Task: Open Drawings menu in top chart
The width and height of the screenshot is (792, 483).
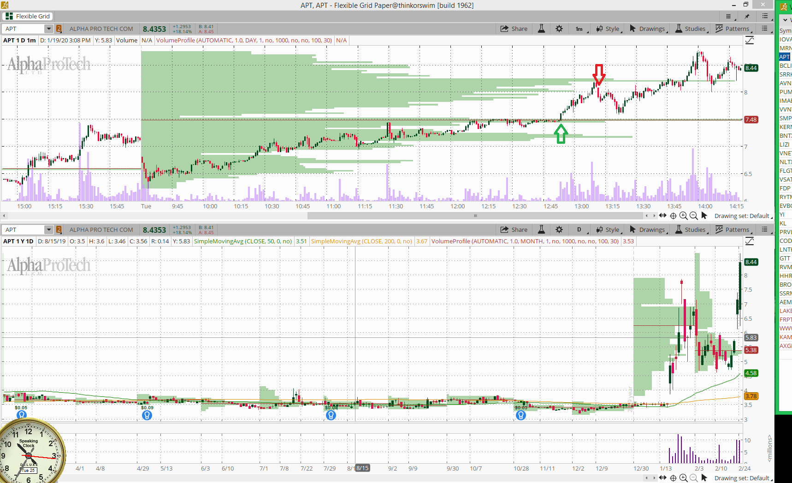Action: coord(648,29)
